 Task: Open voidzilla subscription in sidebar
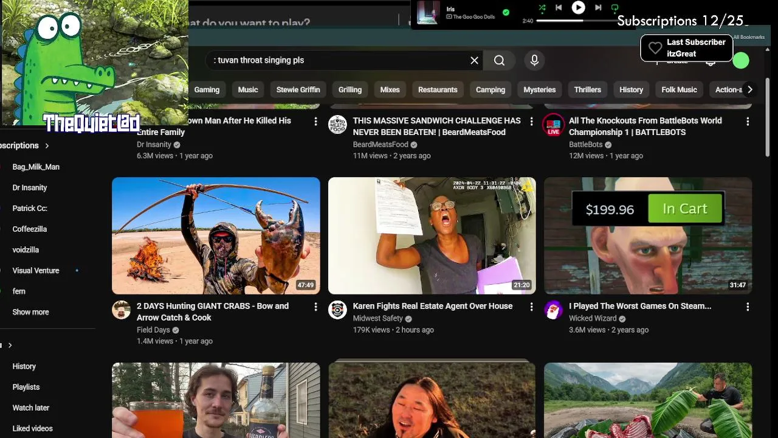coord(26,249)
